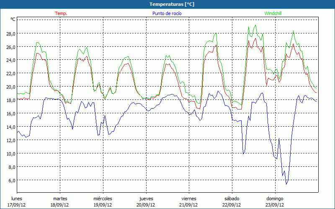335x209 pixels.
Task: Click the 20,0 y-axis tick label
Action: pyautogui.click(x=10, y=87)
